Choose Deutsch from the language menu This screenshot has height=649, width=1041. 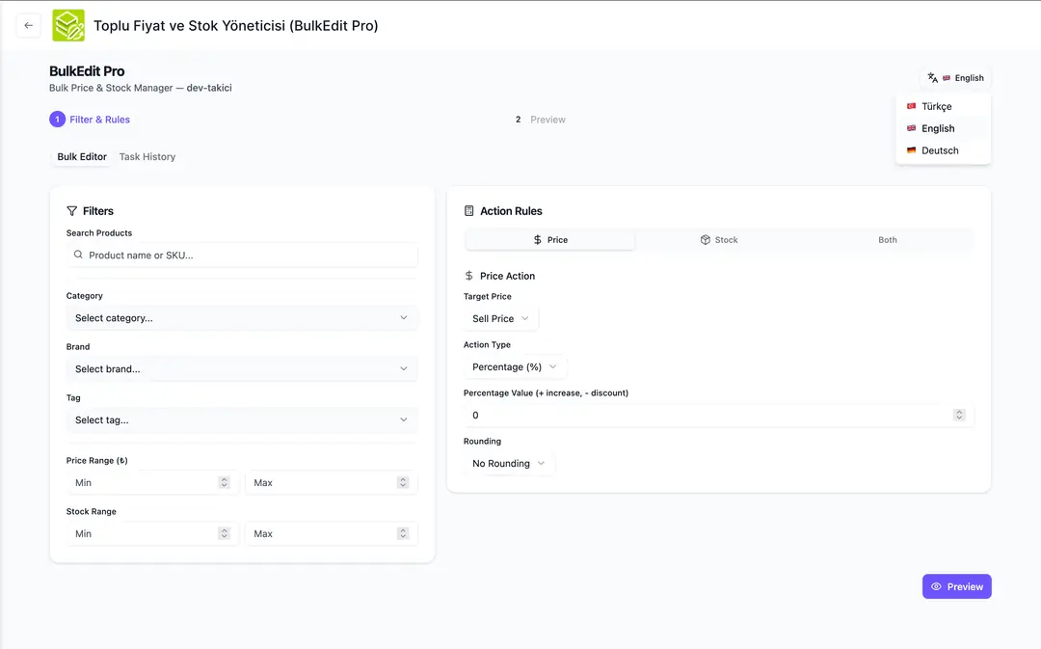[939, 150]
